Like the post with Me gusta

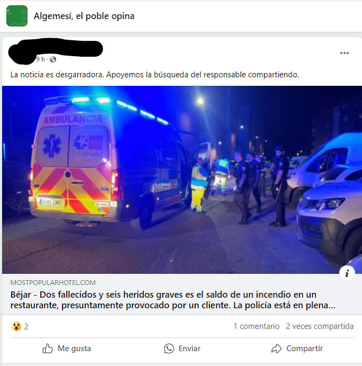click(67, 349)
